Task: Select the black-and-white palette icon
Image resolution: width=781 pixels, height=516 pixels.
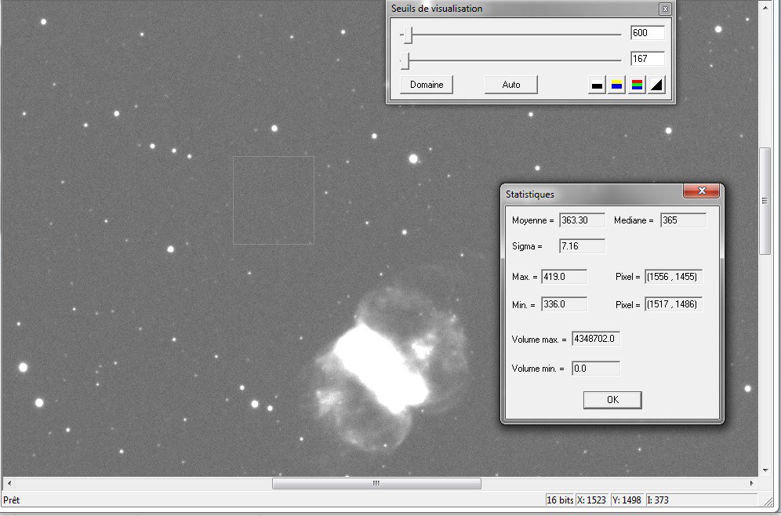Action: (597, 85)
